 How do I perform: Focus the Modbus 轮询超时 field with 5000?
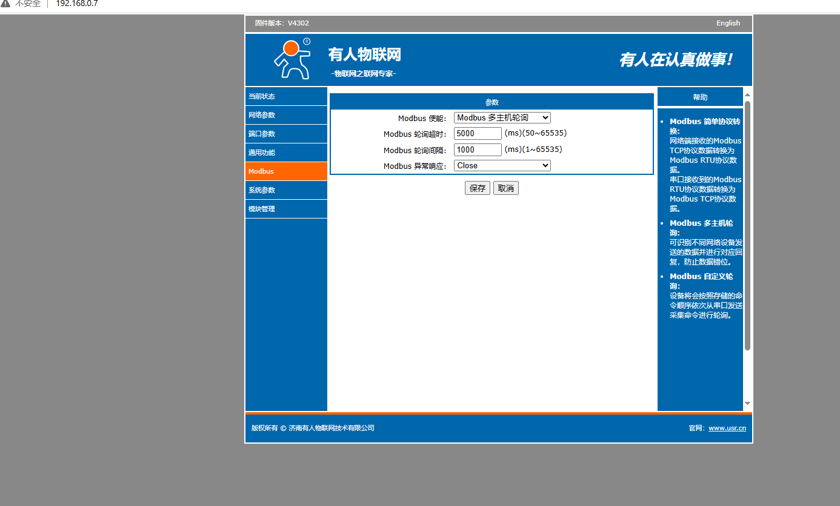click(x=478, y=133)
